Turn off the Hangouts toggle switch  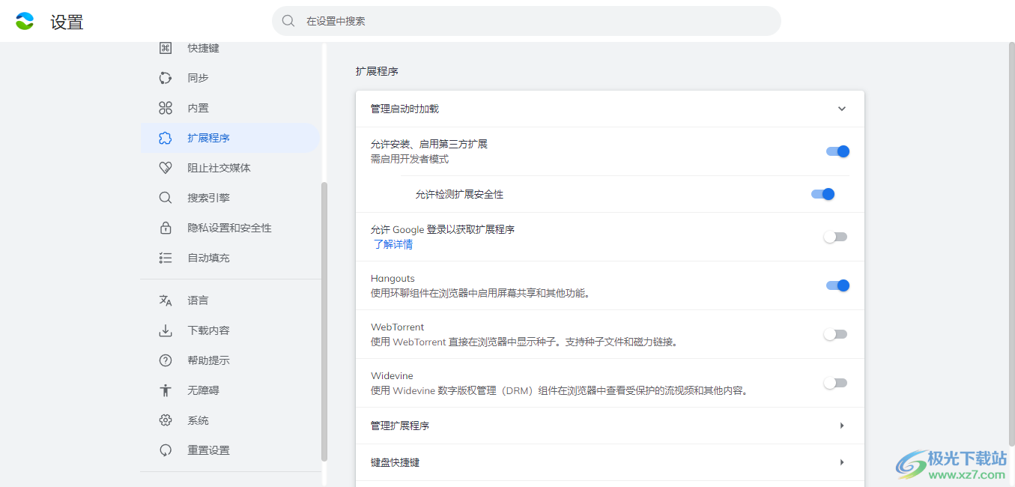[837, 285]
